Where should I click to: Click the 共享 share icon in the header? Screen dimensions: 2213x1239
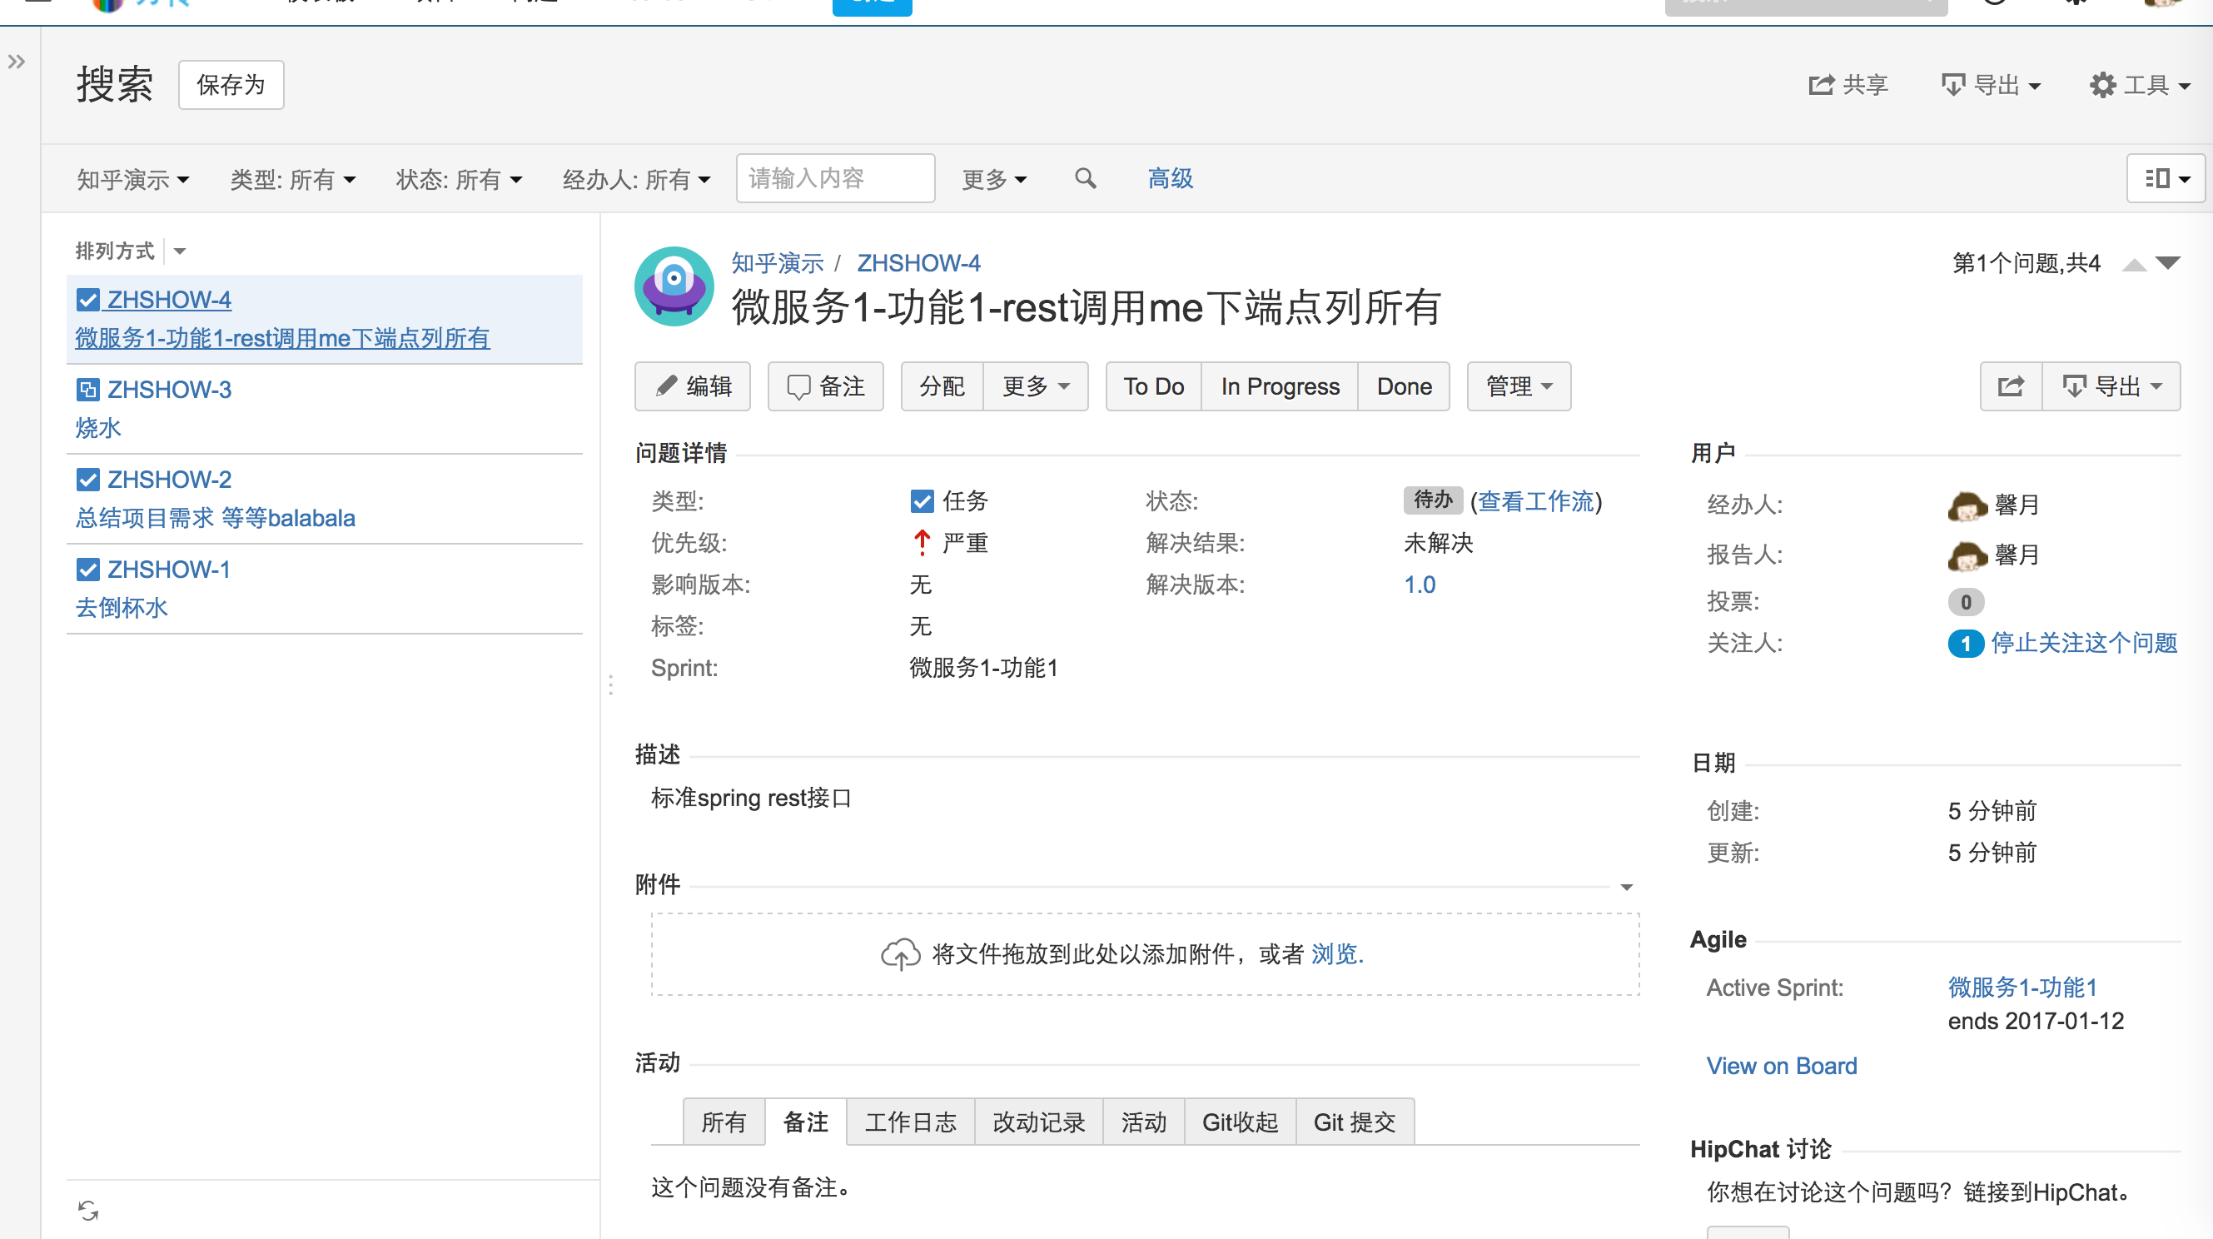(1821, 84)
